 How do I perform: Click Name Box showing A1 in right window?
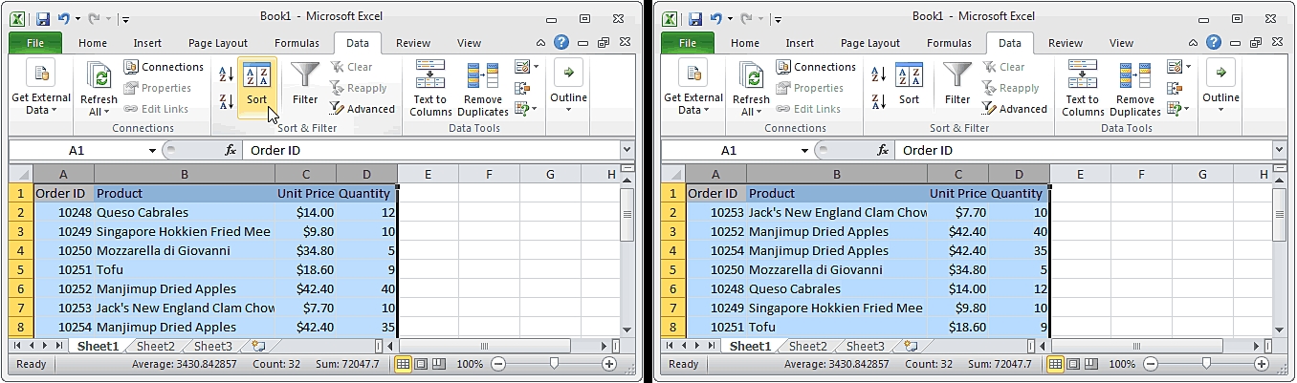click(729, 151)
